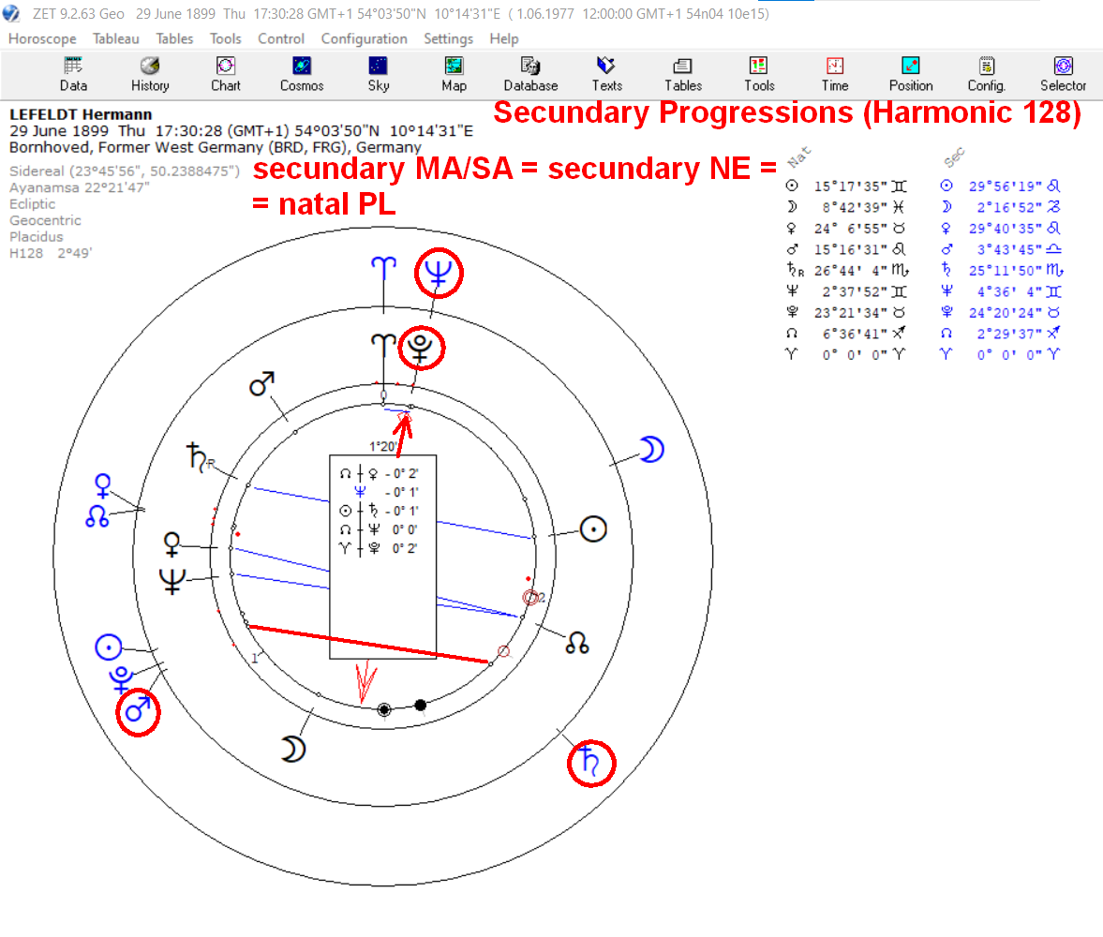Screen dimensions: 1103x937
Task: Click the circled natal Pluto glyph
Action: click(421, 349)
